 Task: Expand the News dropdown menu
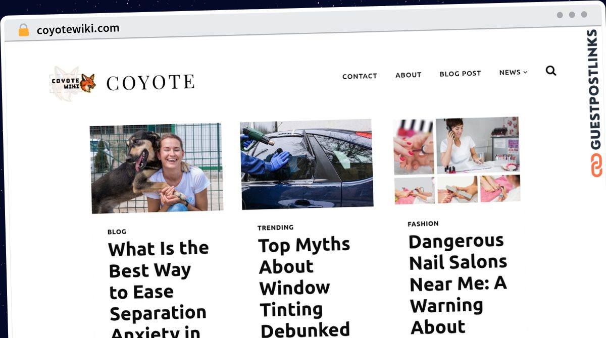[513, 73]
